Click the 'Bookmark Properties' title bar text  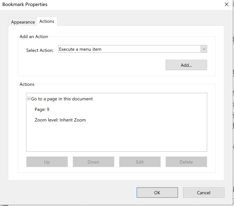coord(25,5)
